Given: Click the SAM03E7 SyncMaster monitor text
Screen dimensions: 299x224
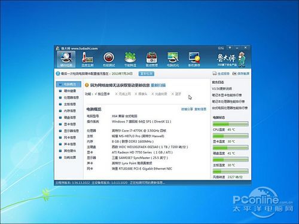Looking at the screenshot, I should [140, 158].
